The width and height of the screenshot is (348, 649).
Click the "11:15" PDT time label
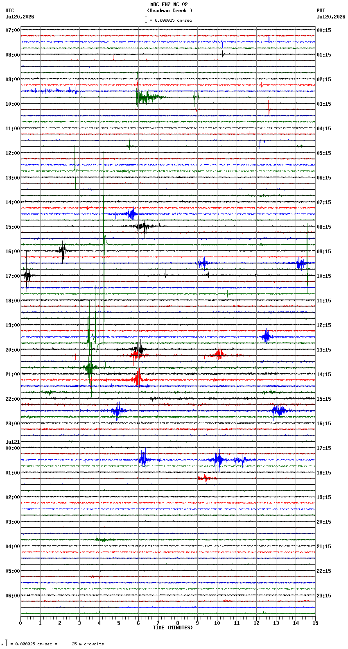tap(324, 301)
